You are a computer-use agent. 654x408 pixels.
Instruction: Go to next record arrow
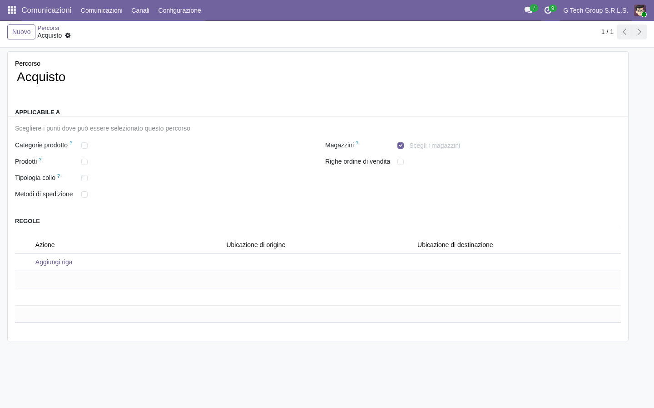pos(639,32)
